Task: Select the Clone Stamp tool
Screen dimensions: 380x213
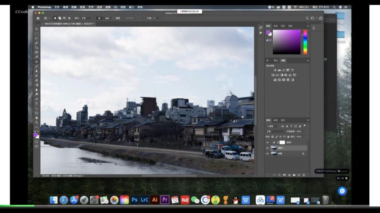Action: point(37,71)
